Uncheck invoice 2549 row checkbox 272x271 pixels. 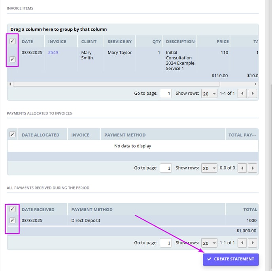click(13, 59)
